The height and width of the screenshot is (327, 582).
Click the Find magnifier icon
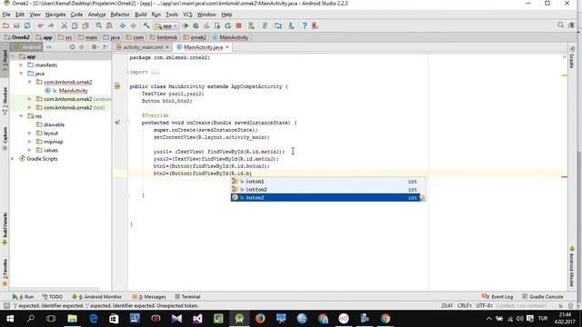click(x=99, y=26)
